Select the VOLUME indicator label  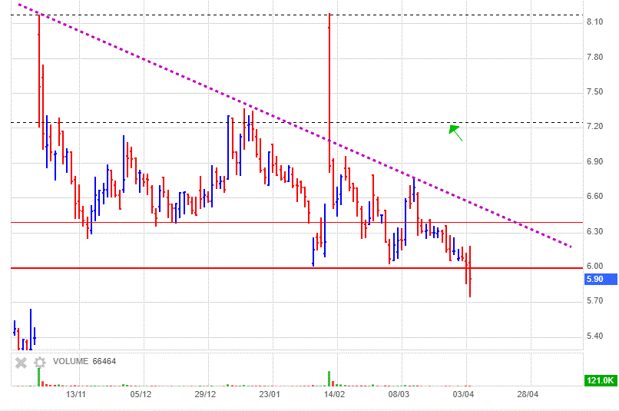pos(71,361)
